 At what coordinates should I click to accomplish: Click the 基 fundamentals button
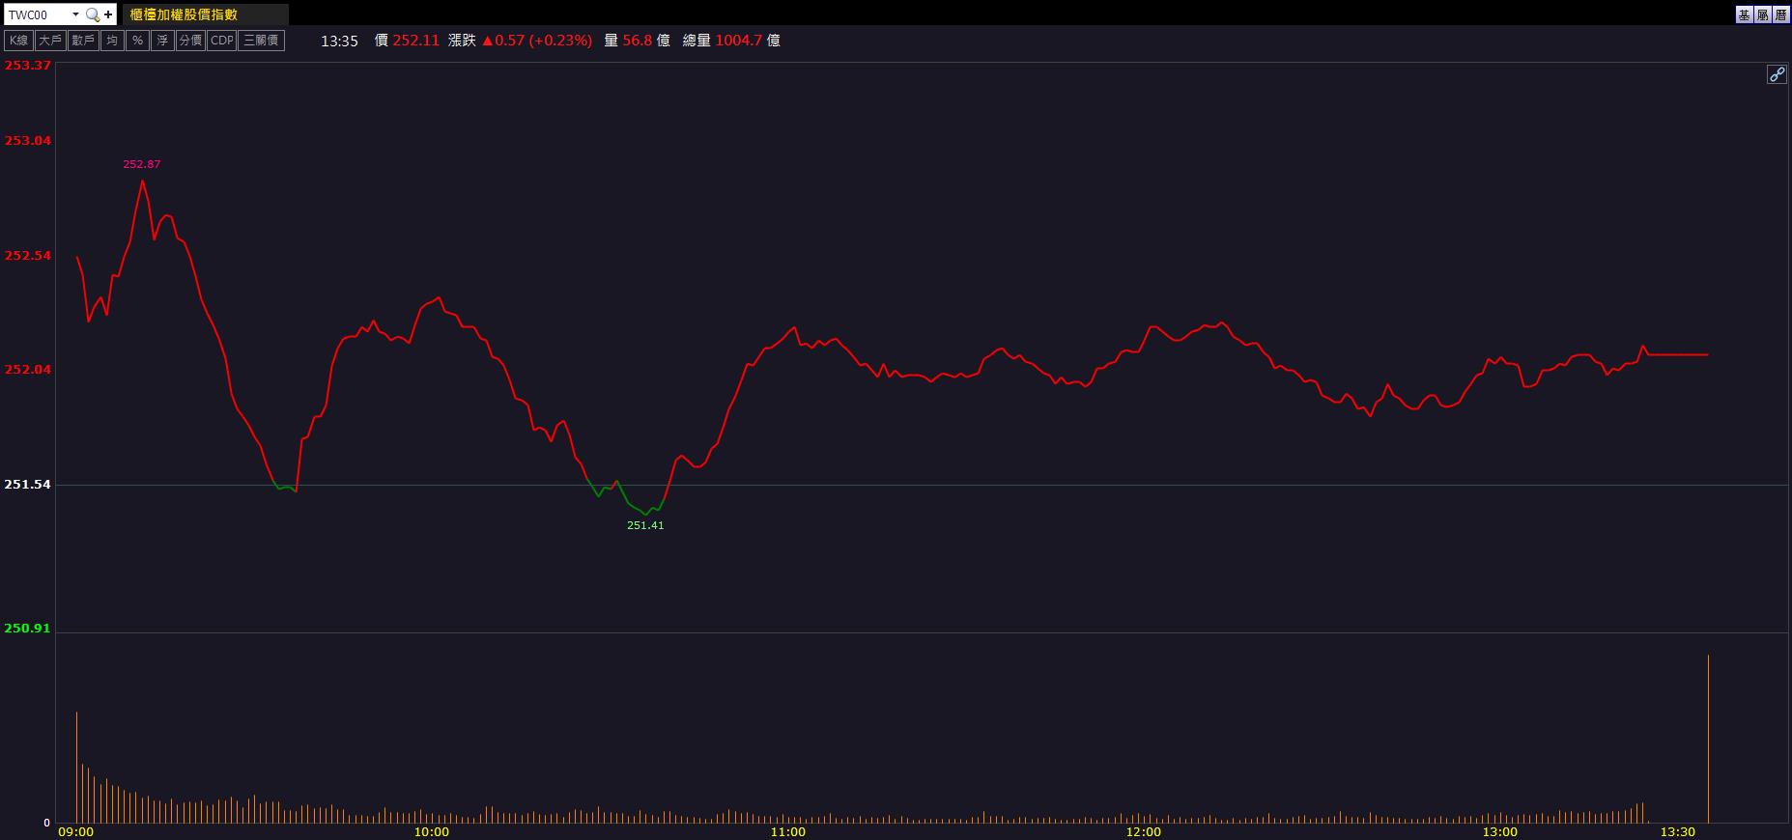[x=1744, y=14]
